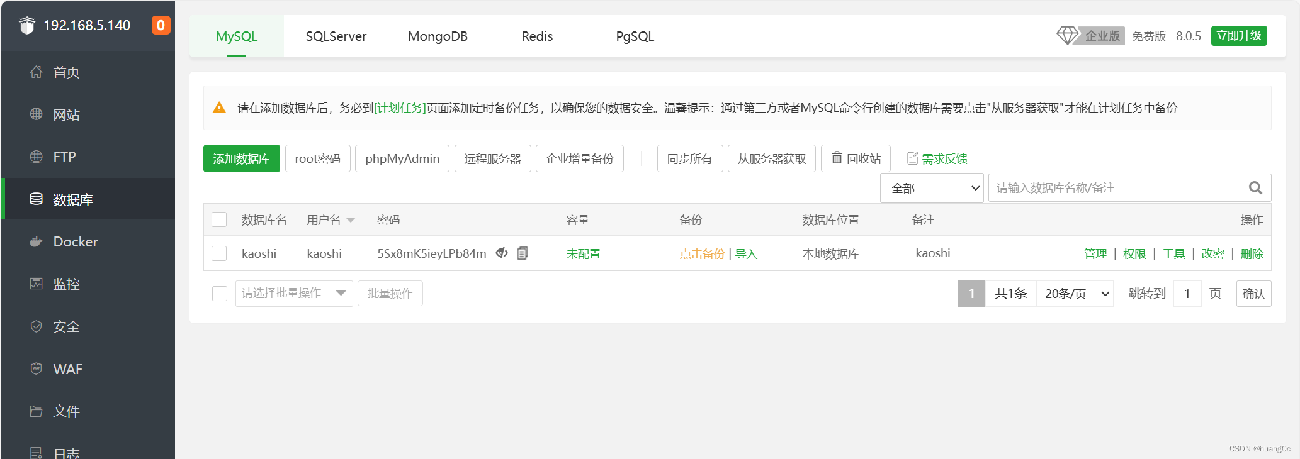Click the folder icon beside 文件
The image size is (1300, 459).
37,411
